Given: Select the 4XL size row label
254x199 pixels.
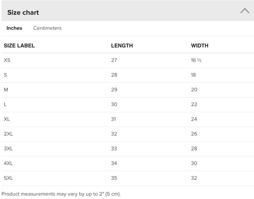Looking at the screenshot, I should (8, 163).
